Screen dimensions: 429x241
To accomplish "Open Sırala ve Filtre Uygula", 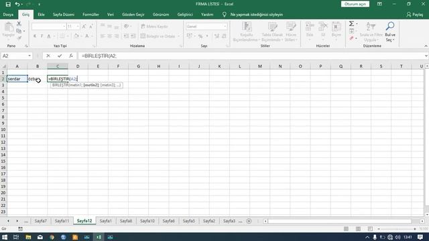I will tap(371, 31).
